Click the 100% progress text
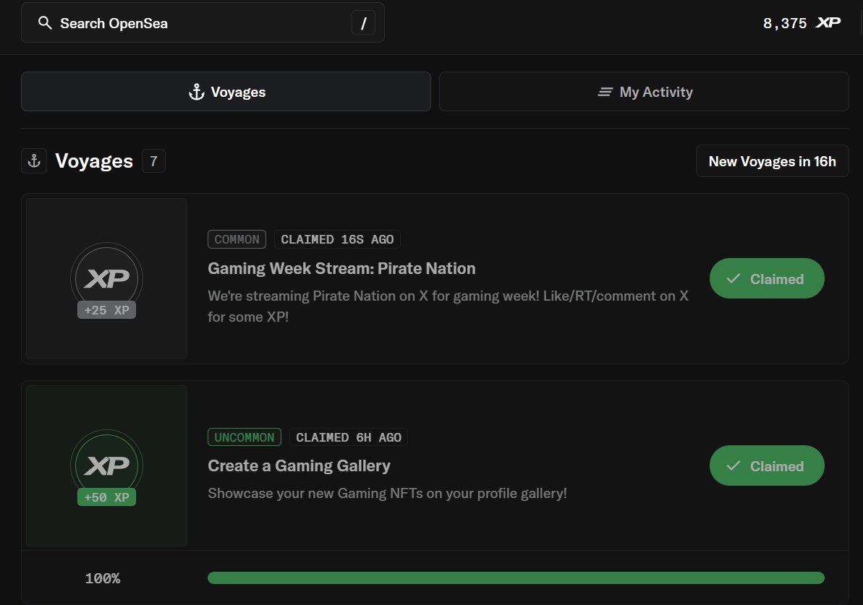The height and width of the screenshot is (605, 863). (x=103, y=578)
